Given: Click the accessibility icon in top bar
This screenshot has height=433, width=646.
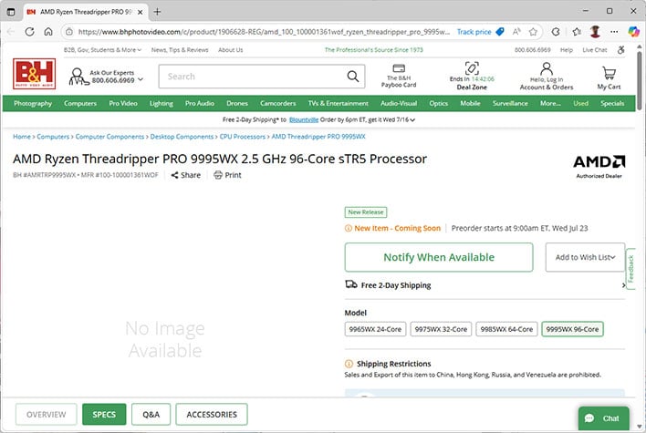Looking at the screenshot, I should pos(620,50).
